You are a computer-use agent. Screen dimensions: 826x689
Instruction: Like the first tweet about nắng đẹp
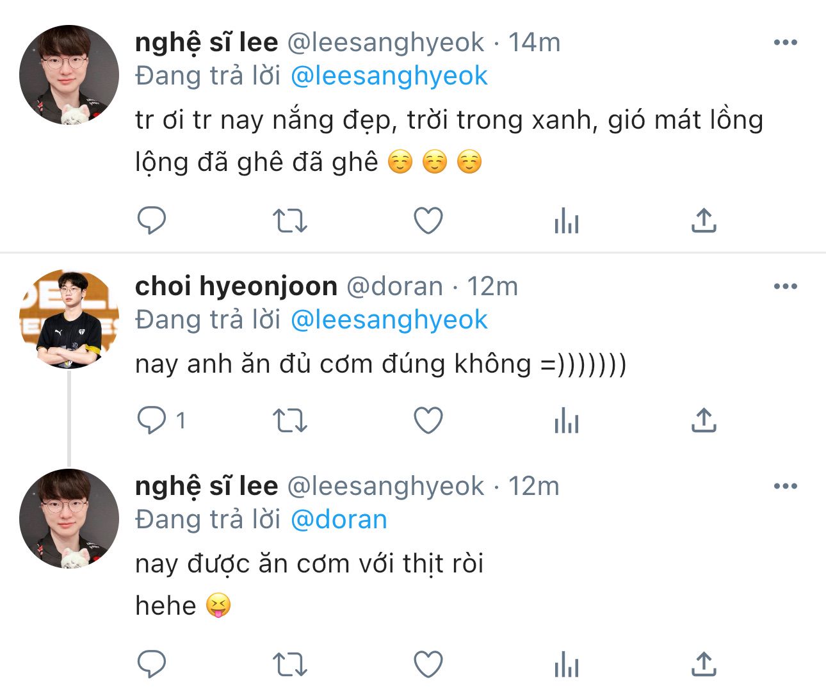tap(428, 221)
